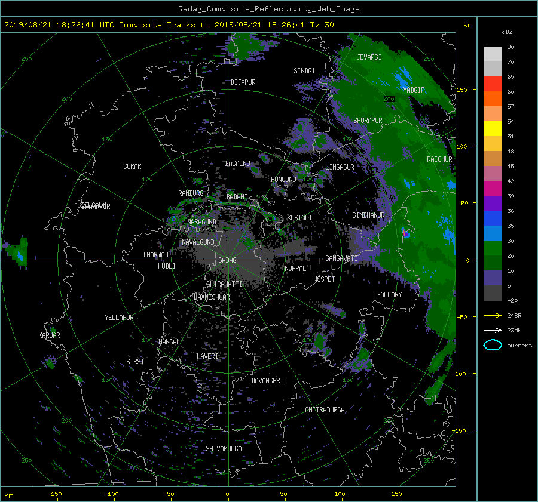Viewport: 538px width, 502px height.
Task: Click the KOPPAL city label
Action: tap(295, 269)
